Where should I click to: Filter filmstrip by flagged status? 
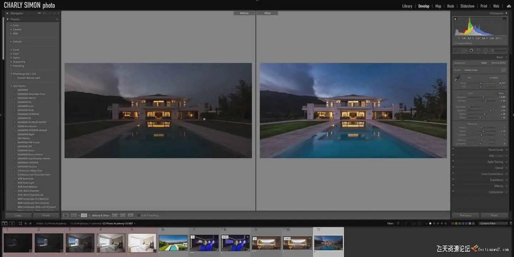(399, 223)
